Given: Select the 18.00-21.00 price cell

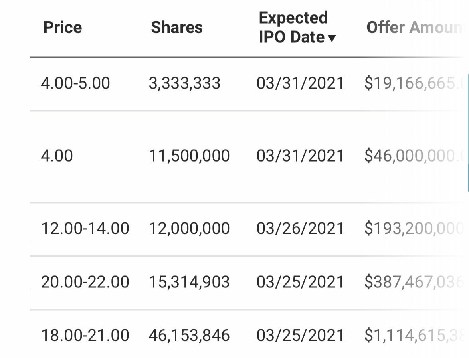Looking at the screenshot, I should click(85, 335).
